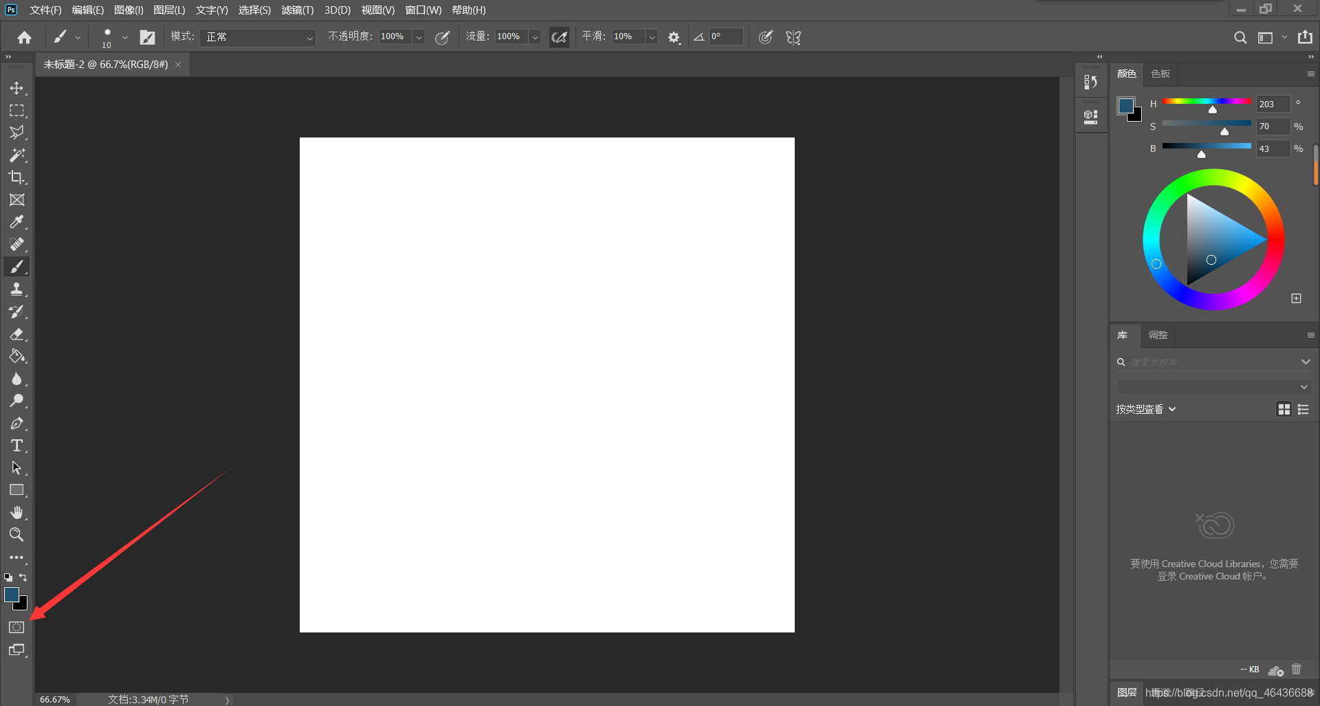Select the Eraser tool
This screenshot has height=706, width=1320.
[16, 334]
